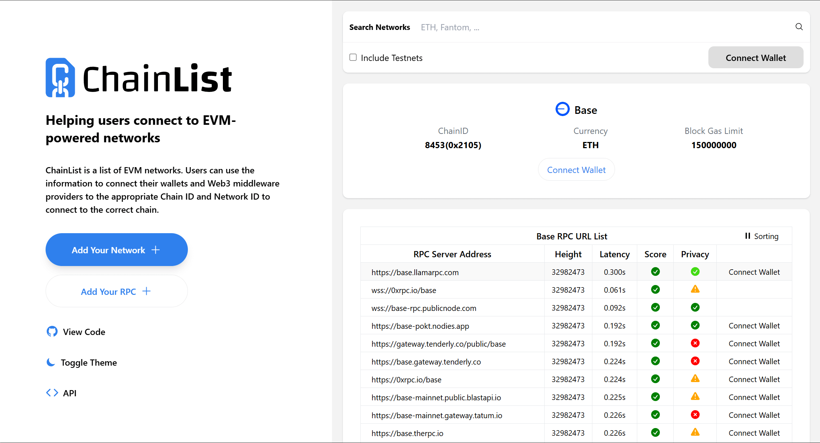Connect Wallet for https://0xrpc.io/base row
Viewport: 820px width, 443px height.
[x=754, y=379]
